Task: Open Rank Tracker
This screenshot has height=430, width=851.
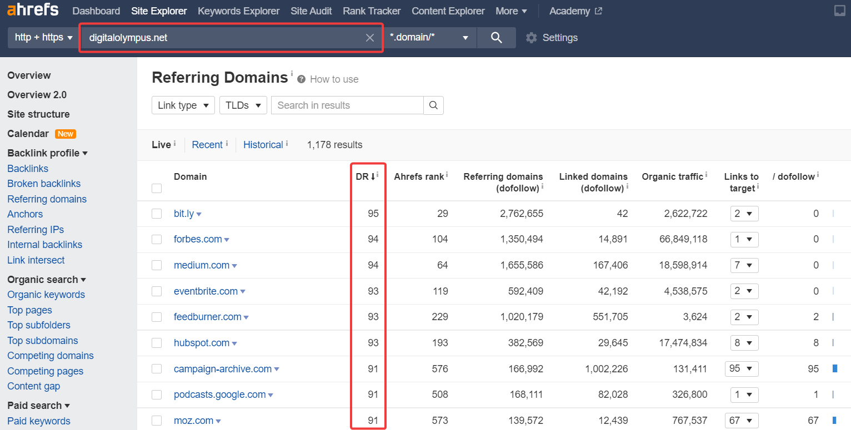Action: pos(372,11)
